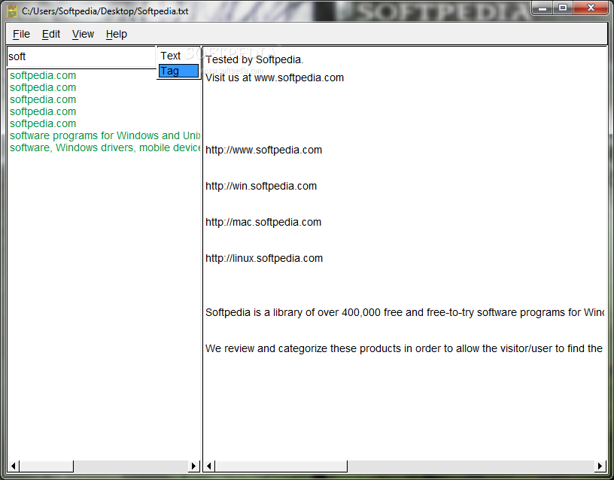
Task: Click the http://www.softpedia.com line
Action: pyautogui.click(x=263, y=150)
